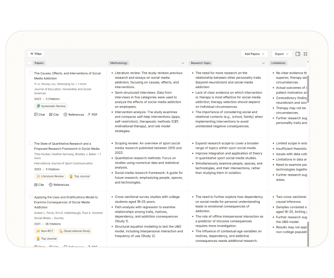Click the filter lines icon

tap(32, 54)
